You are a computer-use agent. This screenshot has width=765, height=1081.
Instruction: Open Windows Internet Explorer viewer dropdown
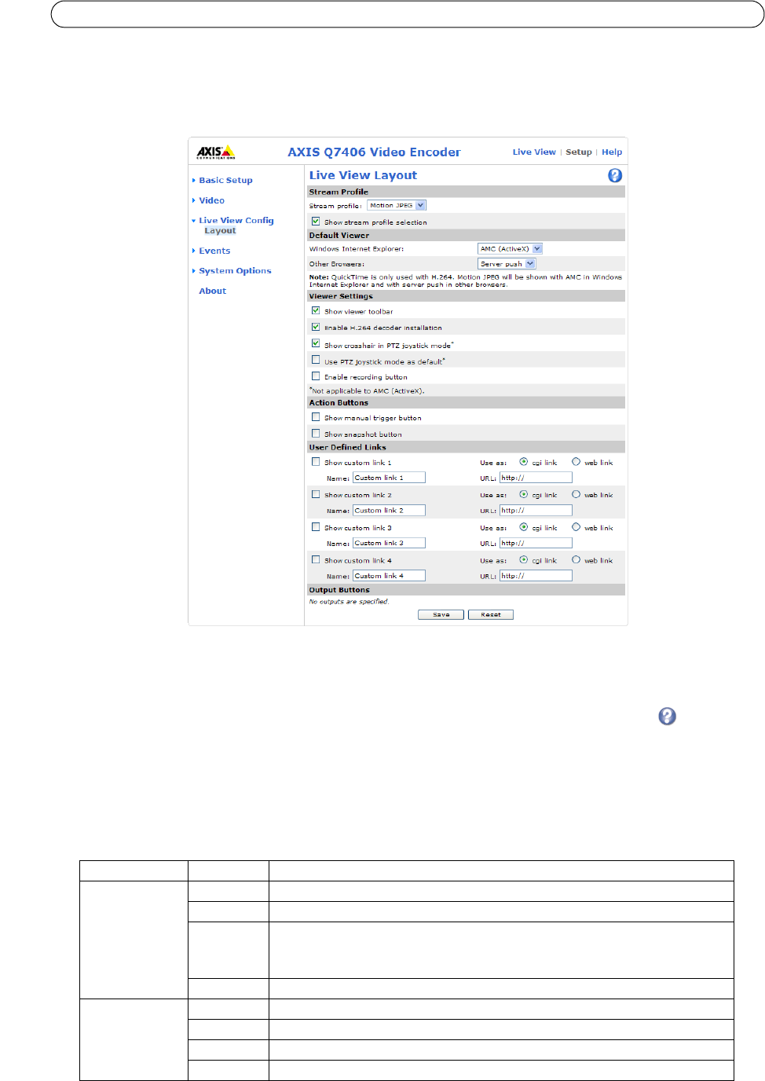[x=510, y=248]
